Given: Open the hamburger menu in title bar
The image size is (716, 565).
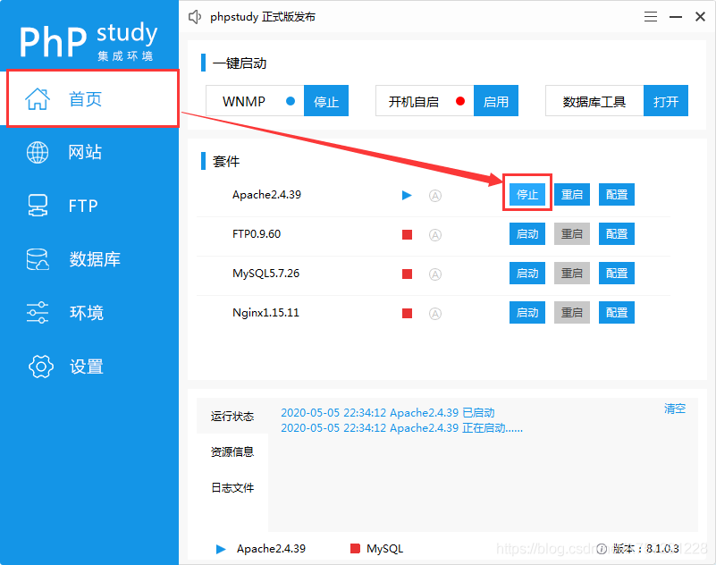Looking at the screenshot, I should point(651,17).
